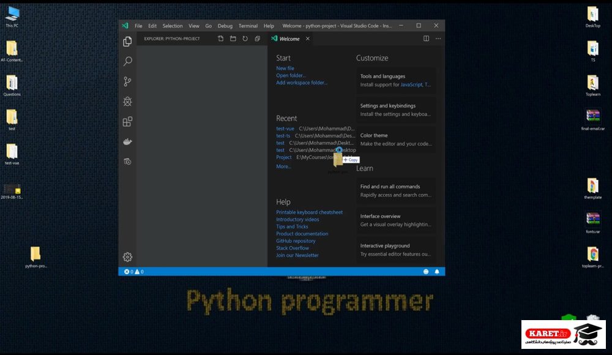Open the Selection menu
Screen dimensions: 612x355
coord(173,26)
